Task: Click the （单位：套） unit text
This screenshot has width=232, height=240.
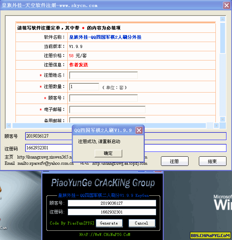Action: coord(115,87)
